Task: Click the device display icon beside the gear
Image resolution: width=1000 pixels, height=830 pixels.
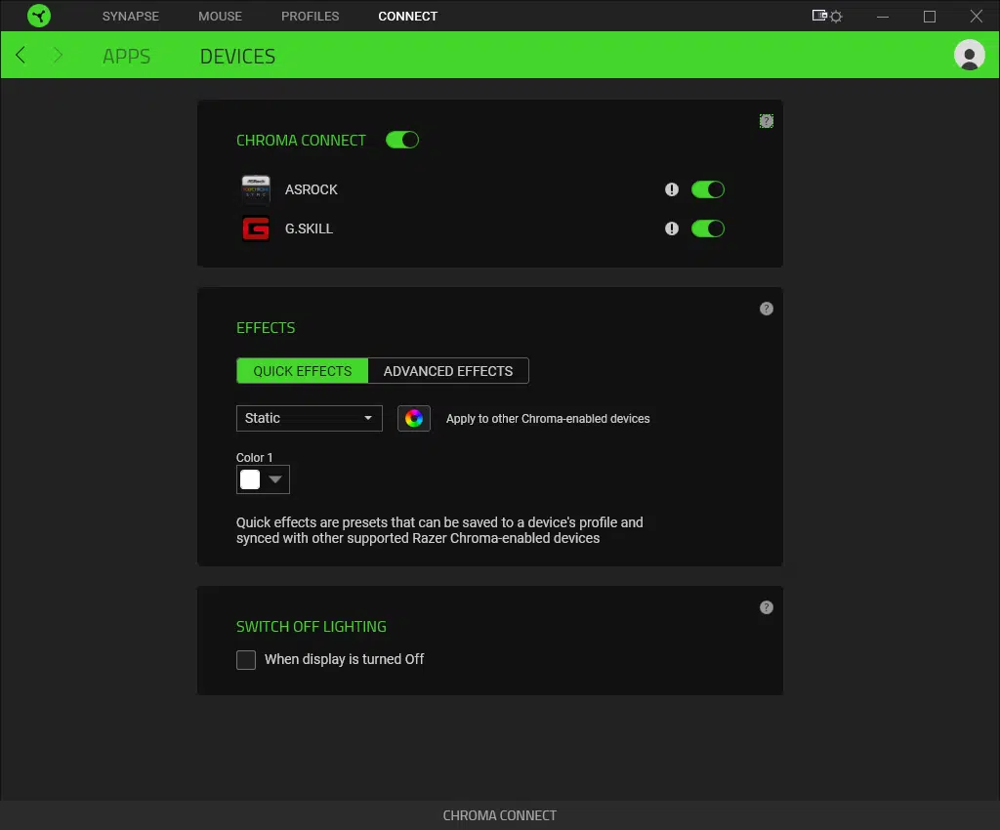Action: pos(819,16)
